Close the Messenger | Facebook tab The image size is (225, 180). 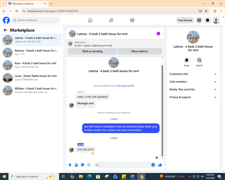click(45, 4)
